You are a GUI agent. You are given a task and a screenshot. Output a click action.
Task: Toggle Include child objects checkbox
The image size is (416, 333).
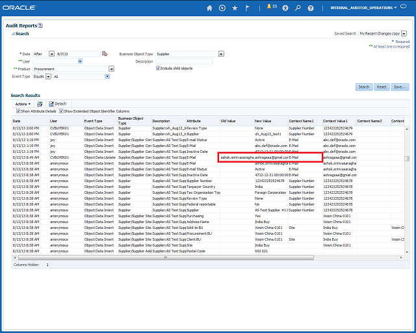(158, 68)
